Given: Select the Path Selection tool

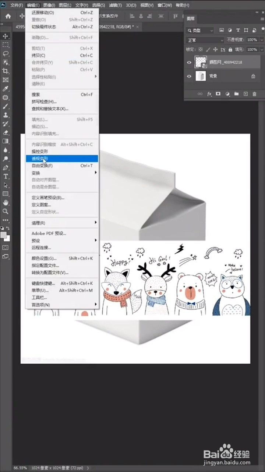Looking at the screenshot, I should pos(6,185).
